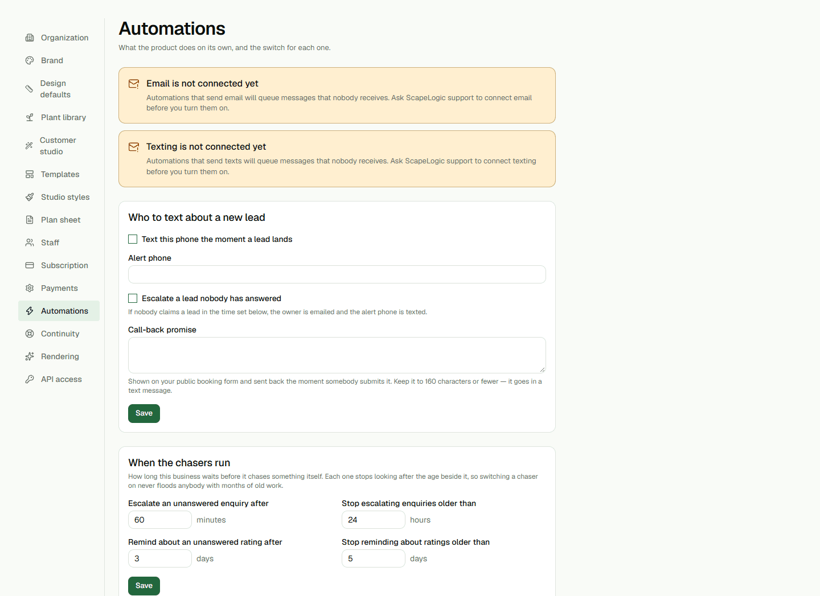Click into the Call-back promise text area
This screenshot has width=820, height=596.
click(337, 355)
